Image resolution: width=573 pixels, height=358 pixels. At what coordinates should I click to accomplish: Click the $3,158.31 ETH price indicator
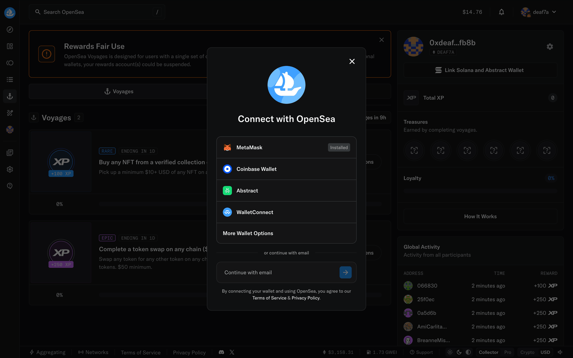coord(338,352)
